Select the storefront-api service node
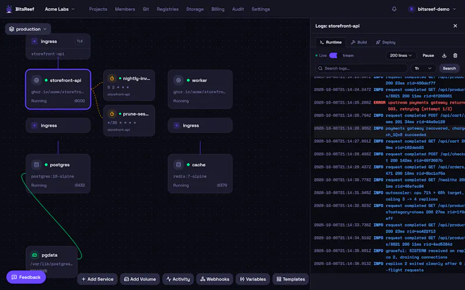Screen dimensions: 465x290 coord(58,89)
